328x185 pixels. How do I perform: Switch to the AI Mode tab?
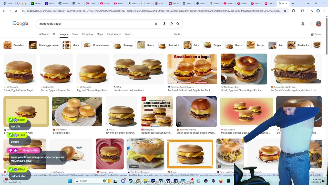[44, 34]
